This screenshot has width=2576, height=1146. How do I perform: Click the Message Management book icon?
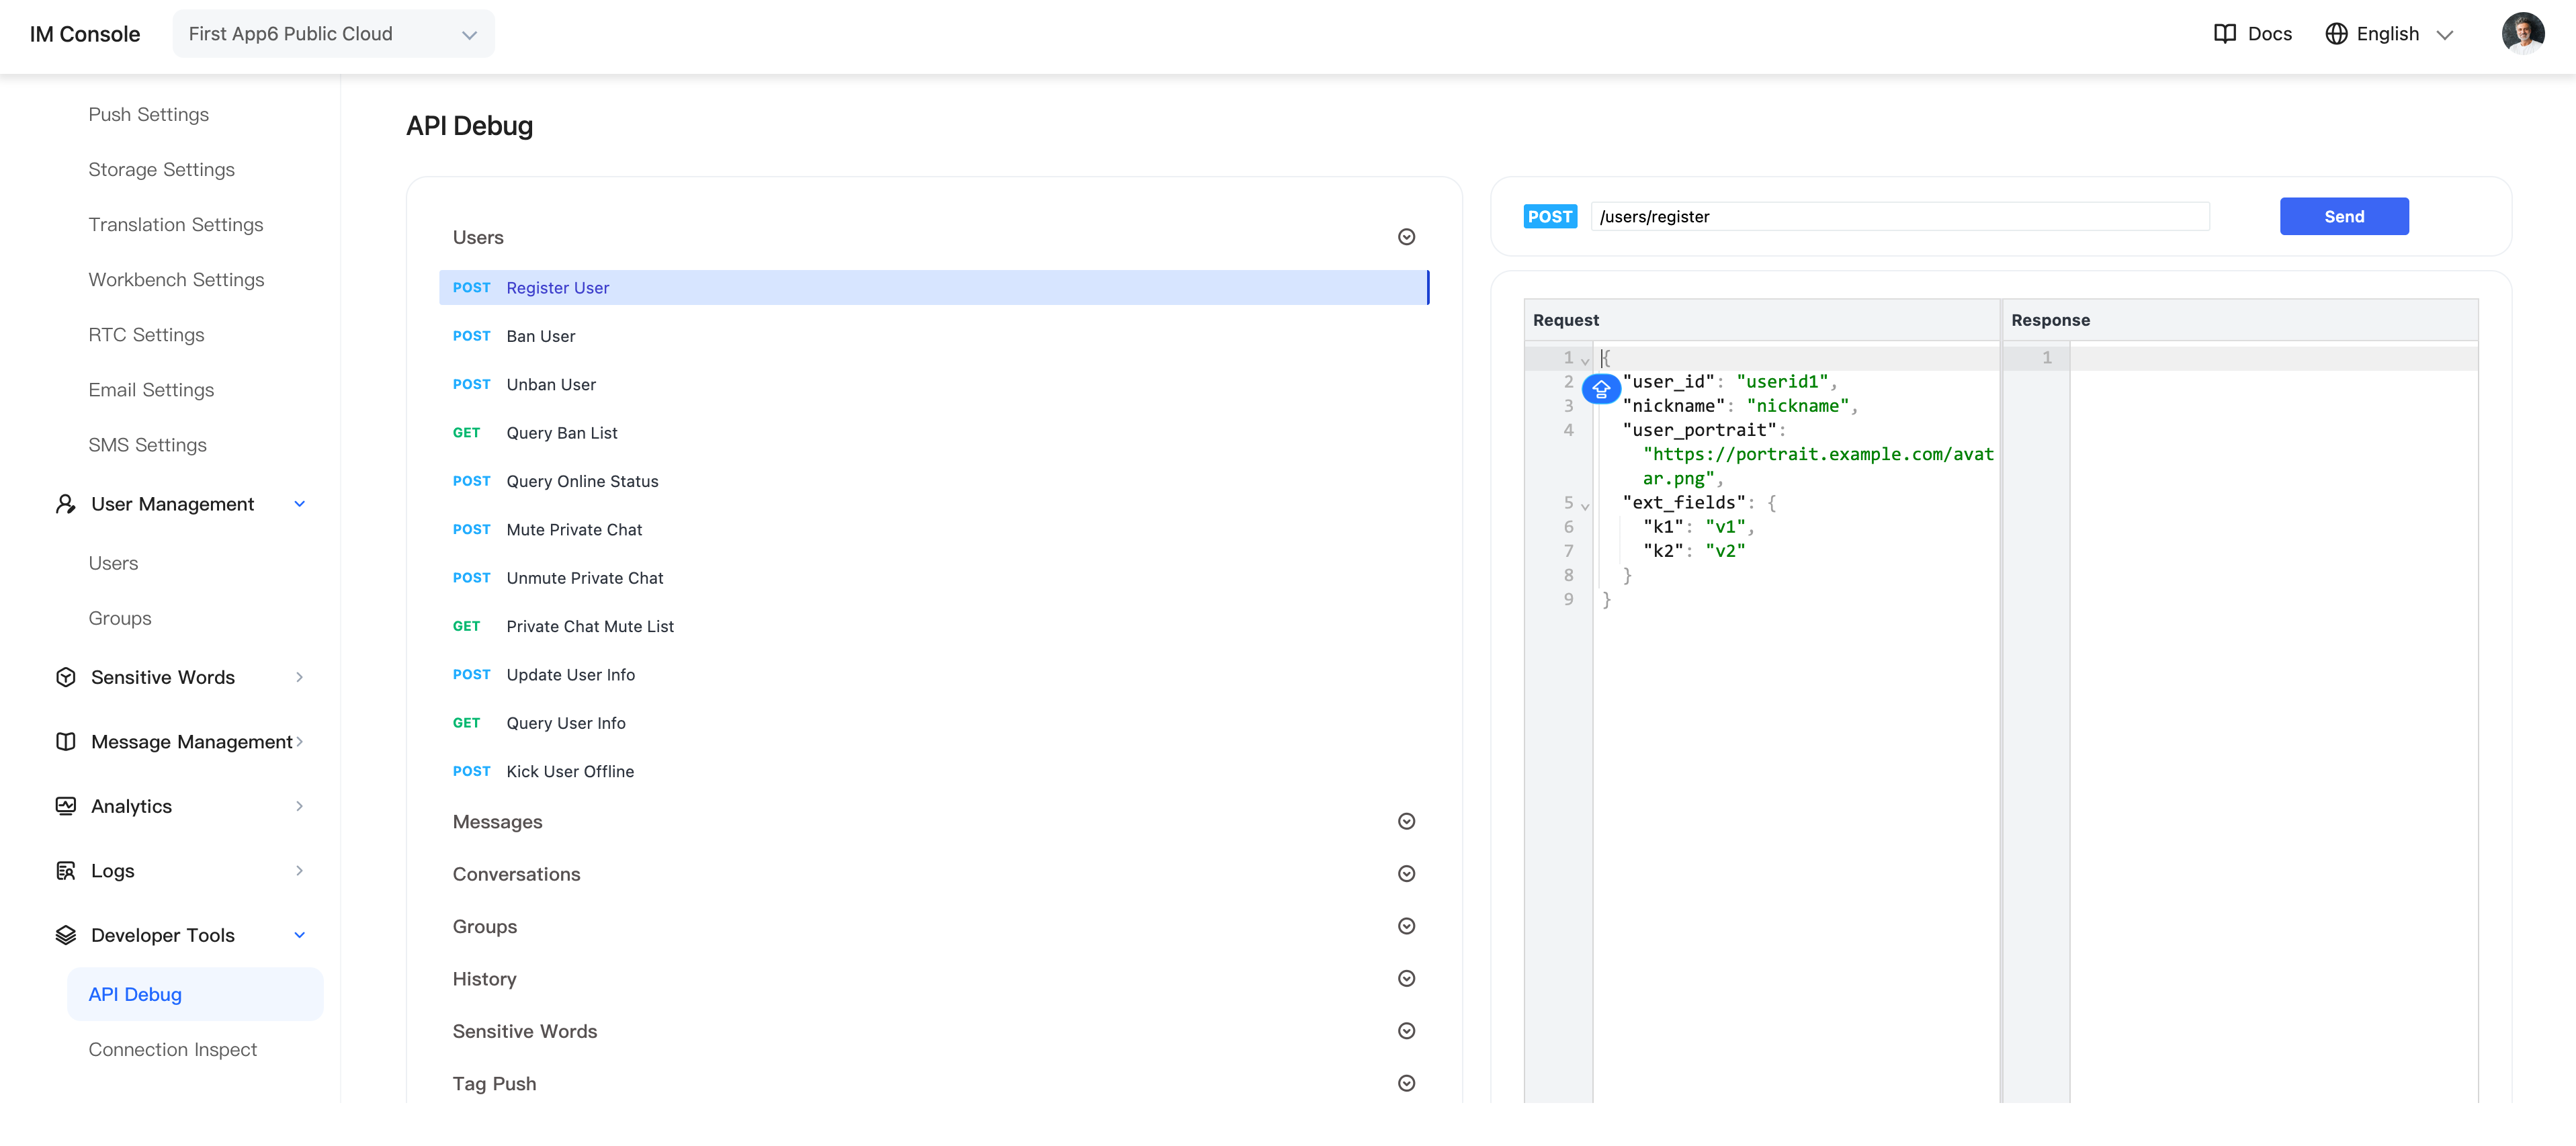coord(66,741)
